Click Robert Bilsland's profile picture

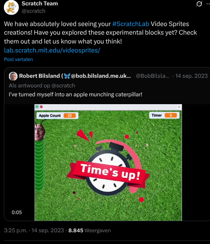click(x=13, y=76)
